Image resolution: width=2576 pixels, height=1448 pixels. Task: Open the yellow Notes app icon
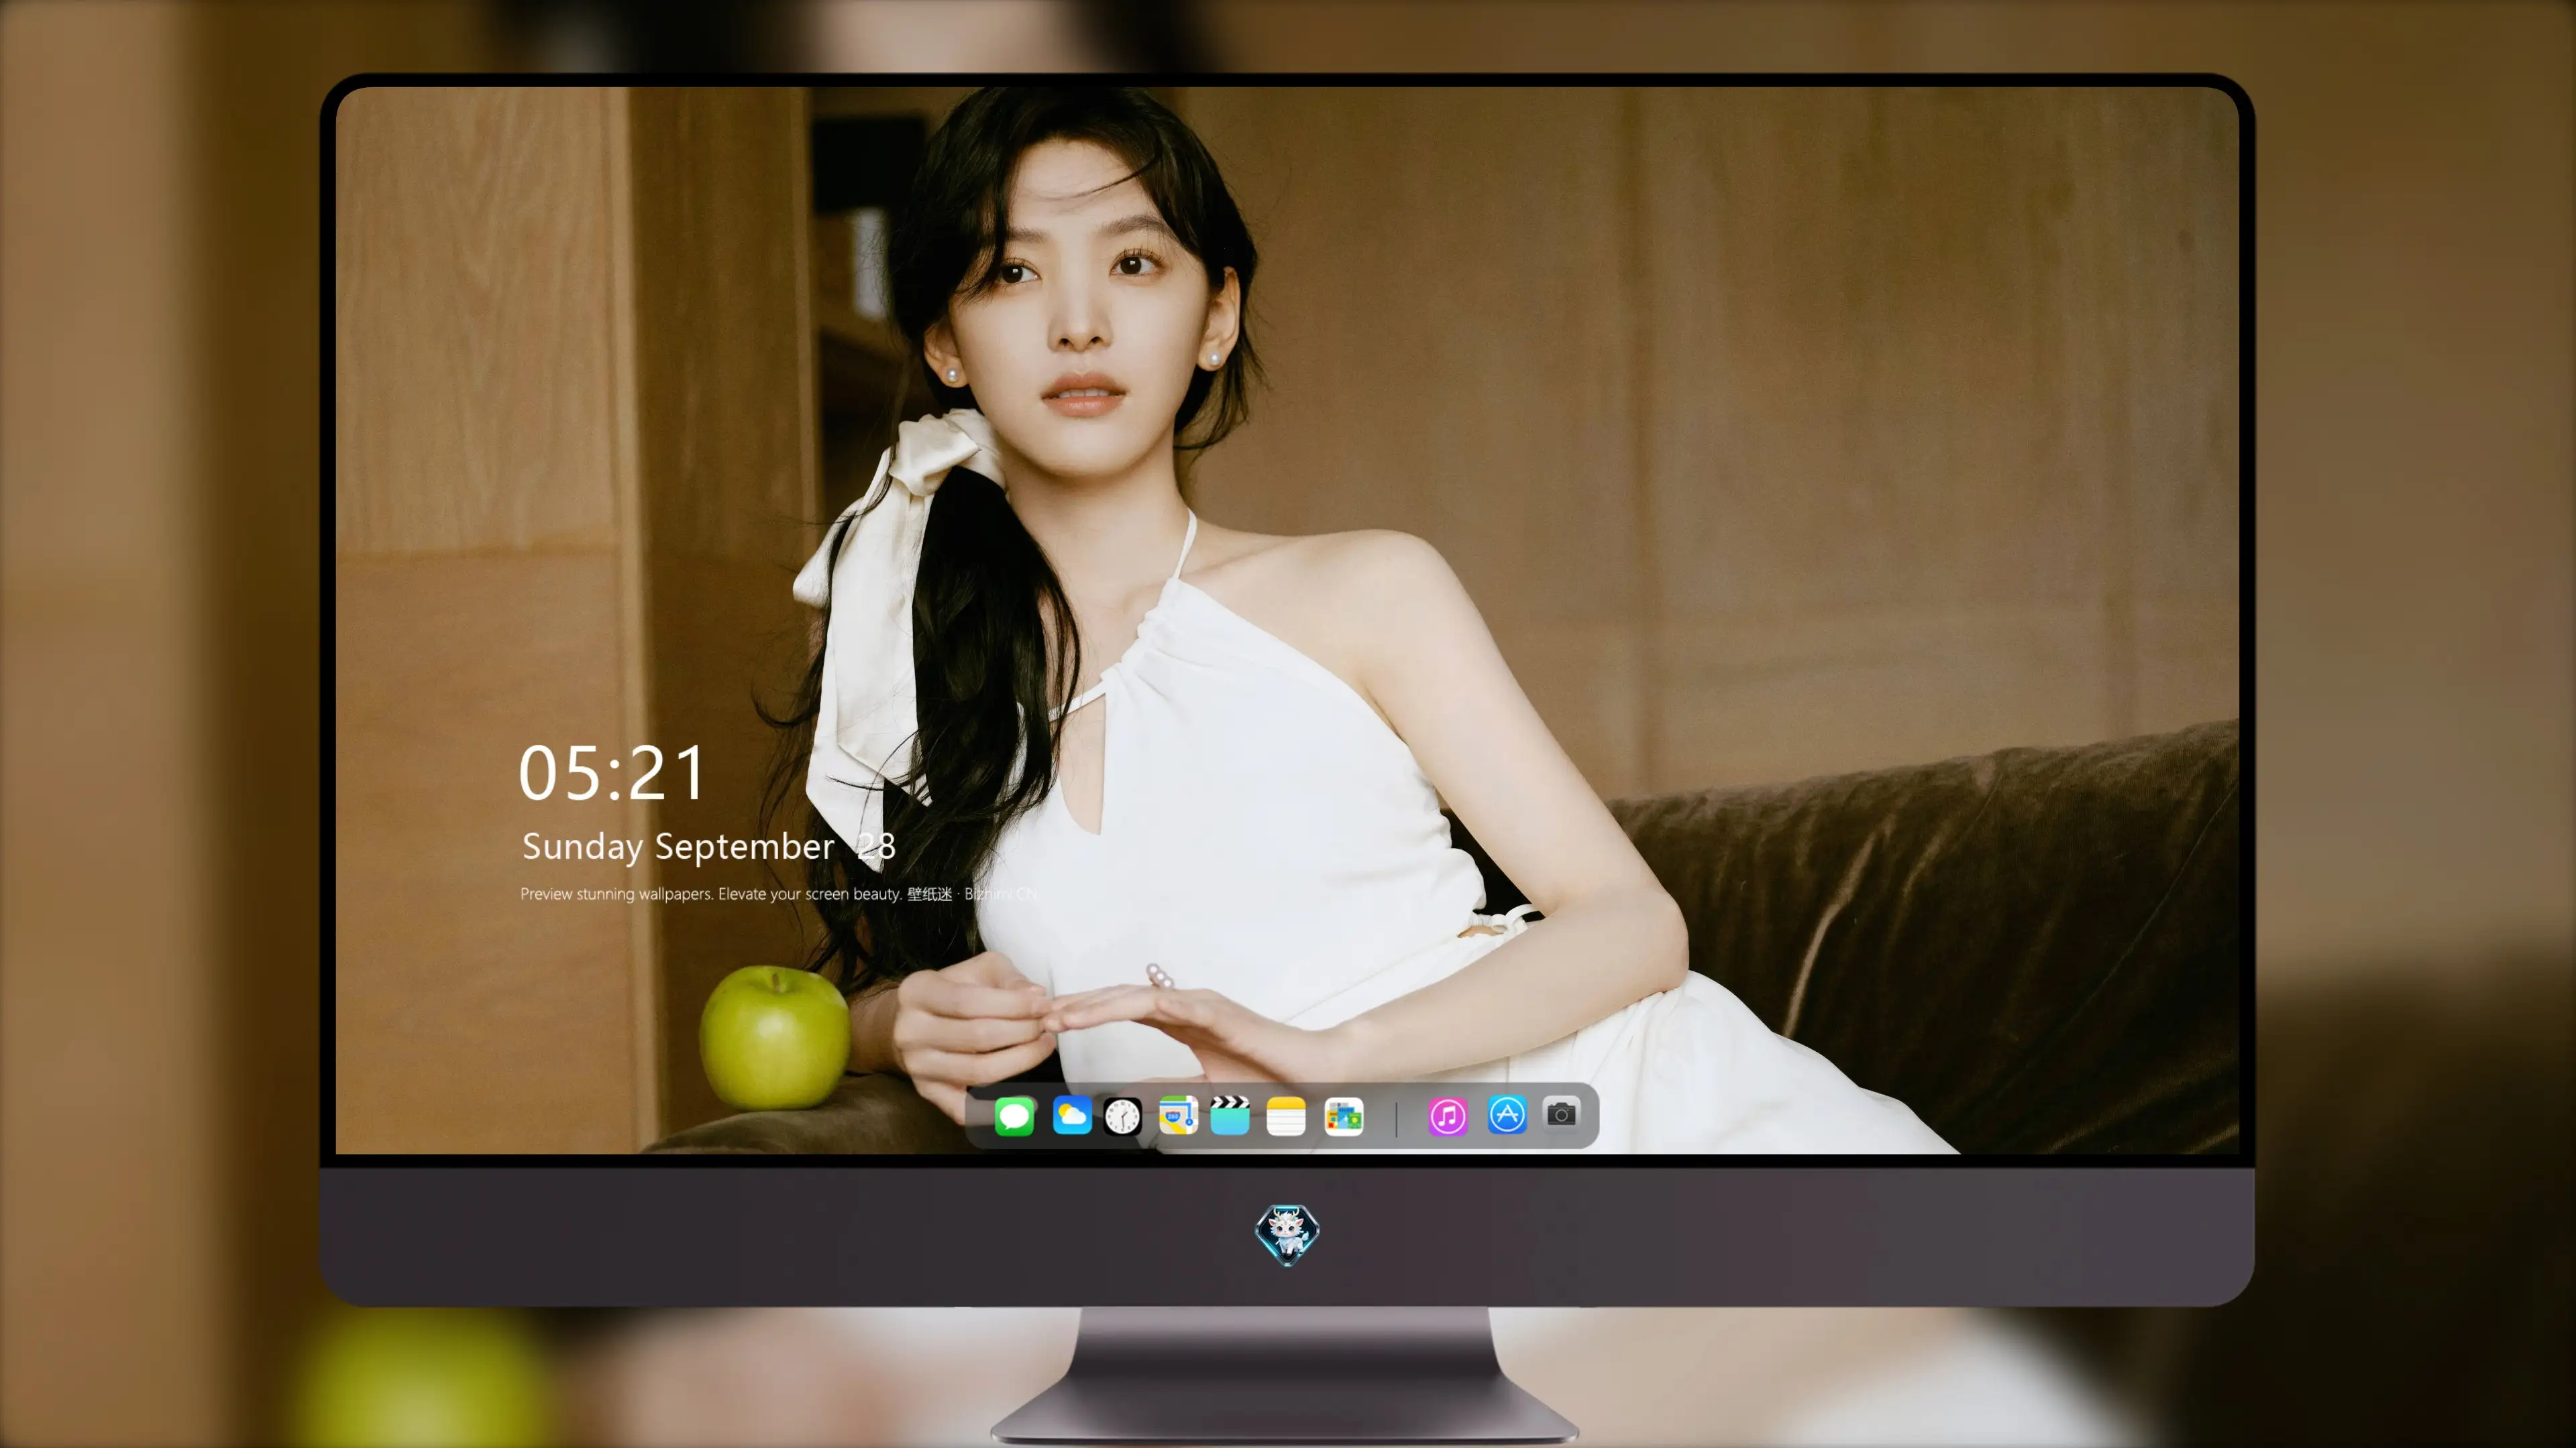point(1286,1116)
